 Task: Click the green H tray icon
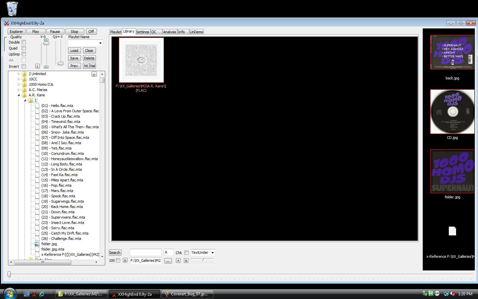click(x=431, y=293)
